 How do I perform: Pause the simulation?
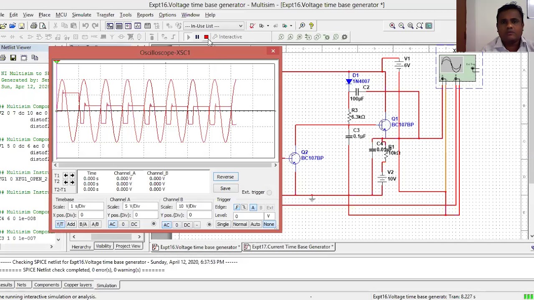197,37
